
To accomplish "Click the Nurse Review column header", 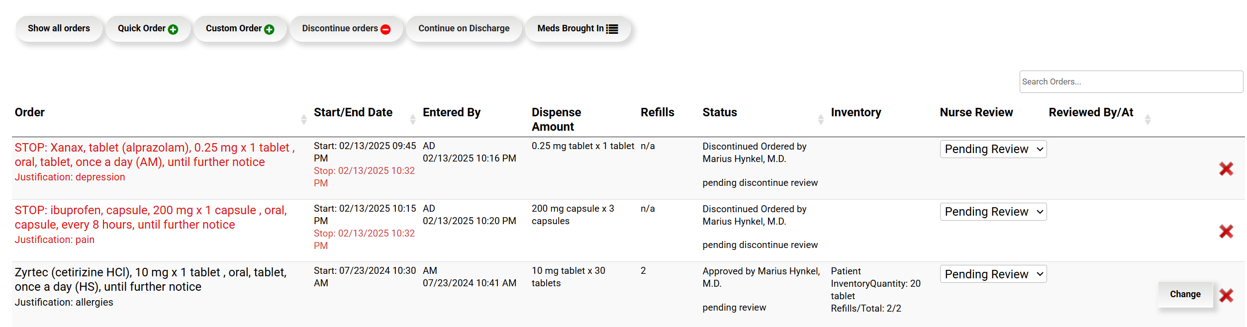I will pos(976,113).
